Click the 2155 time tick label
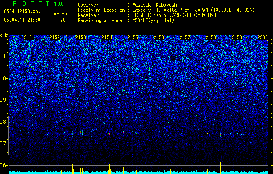The height and width of the screenshot is (174, 273). pyautogui.click(x=133, y=37)
